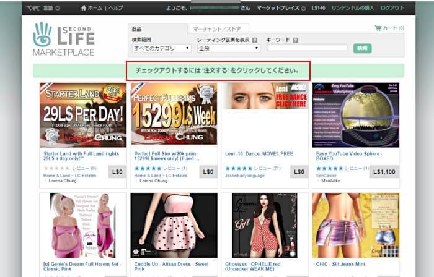Open Cuddle Up - Alissa Dress - Sweet Pink link
434x277 pixels.
[171, 266]
